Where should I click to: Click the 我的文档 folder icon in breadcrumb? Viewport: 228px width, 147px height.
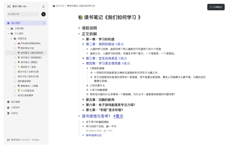pos(54,6)
